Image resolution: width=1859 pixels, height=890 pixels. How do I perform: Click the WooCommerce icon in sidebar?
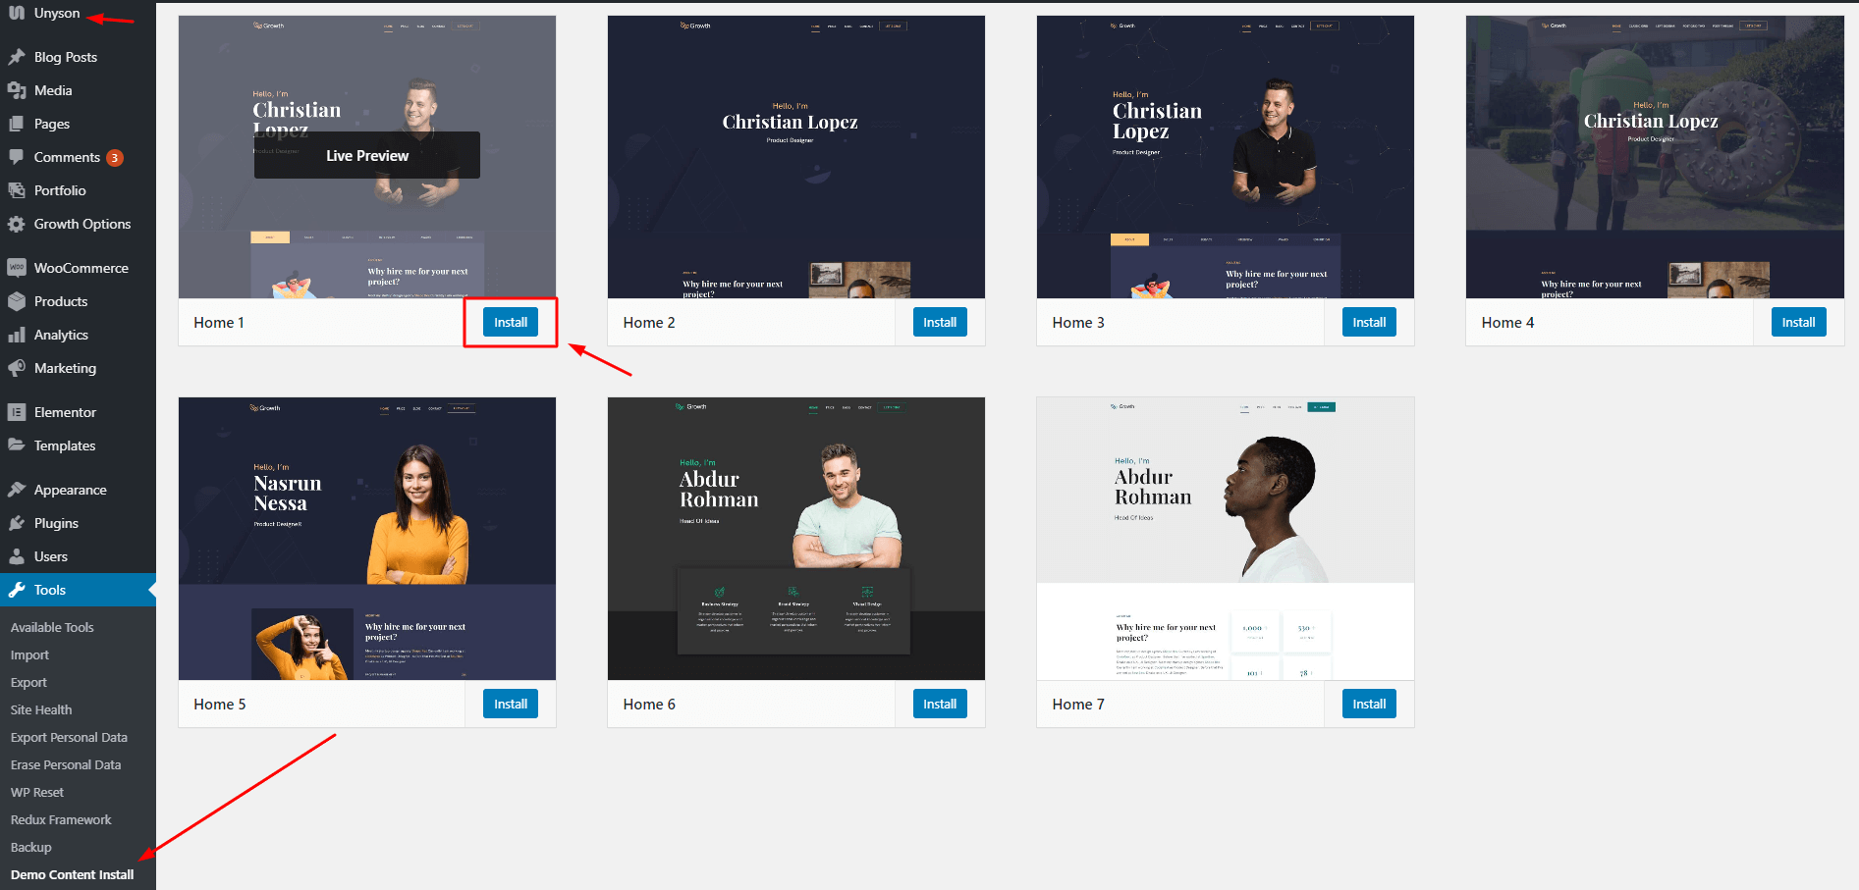17,268
